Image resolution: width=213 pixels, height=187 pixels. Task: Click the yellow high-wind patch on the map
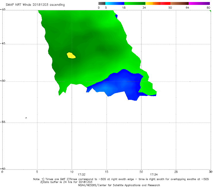click(71, 56)
